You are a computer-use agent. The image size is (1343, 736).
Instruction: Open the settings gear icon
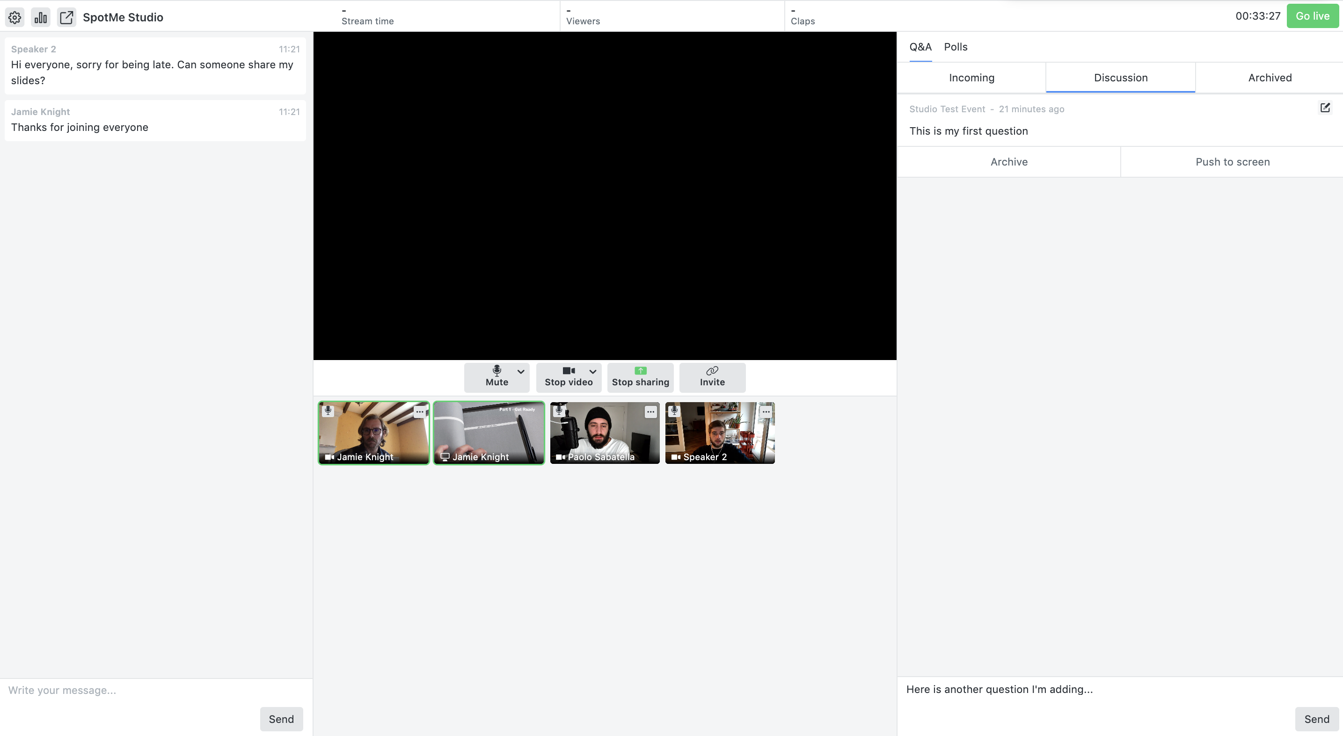tap(15, 17)
